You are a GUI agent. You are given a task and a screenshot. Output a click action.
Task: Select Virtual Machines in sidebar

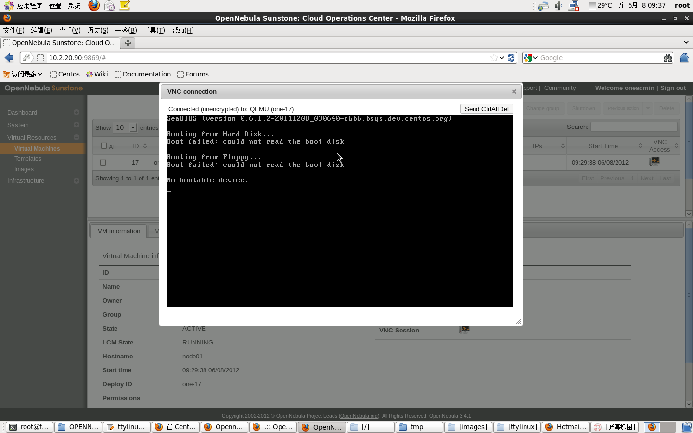coord(37,149)
